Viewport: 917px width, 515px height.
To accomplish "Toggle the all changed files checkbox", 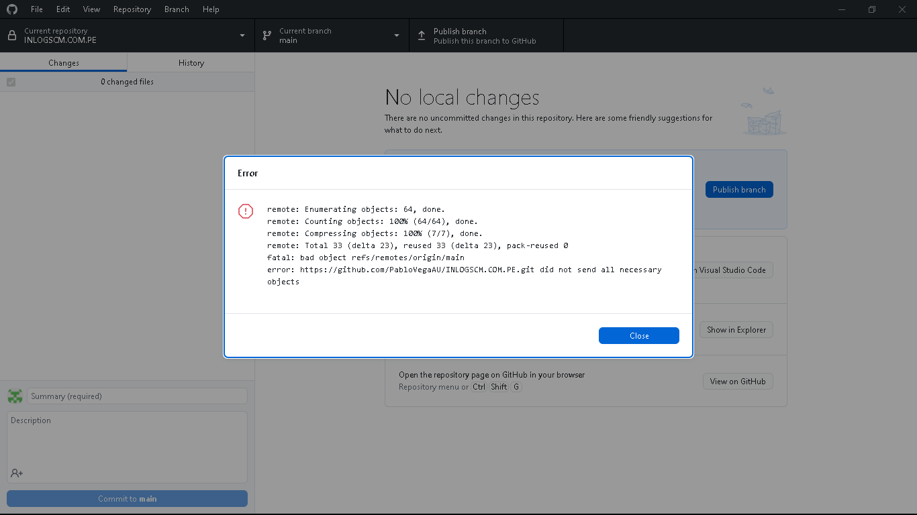I will pyautogui.click(x=11, y=82).
